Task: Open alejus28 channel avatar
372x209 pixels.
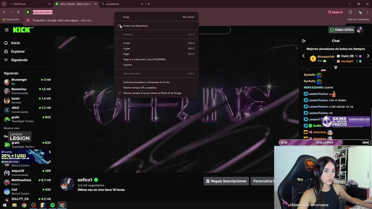Action: 7,173
